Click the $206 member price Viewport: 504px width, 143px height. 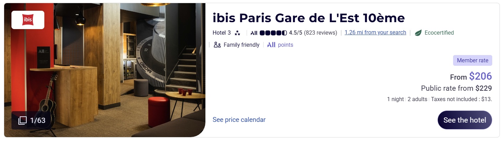coord(480,76)
